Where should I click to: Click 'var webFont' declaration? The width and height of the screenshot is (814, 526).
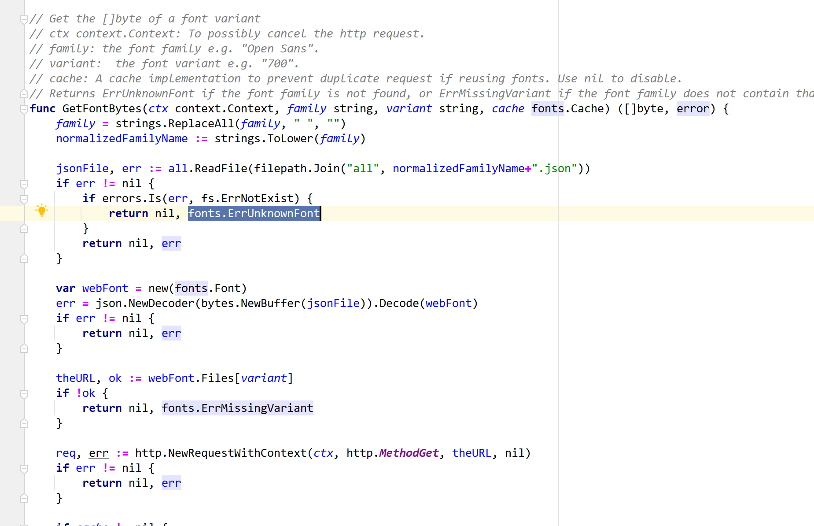pyautogui.click(x=92, y=289)
